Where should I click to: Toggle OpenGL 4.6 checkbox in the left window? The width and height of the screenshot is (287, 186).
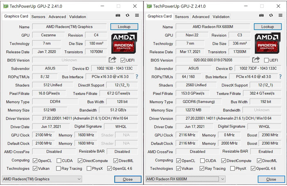coord(109,168)
